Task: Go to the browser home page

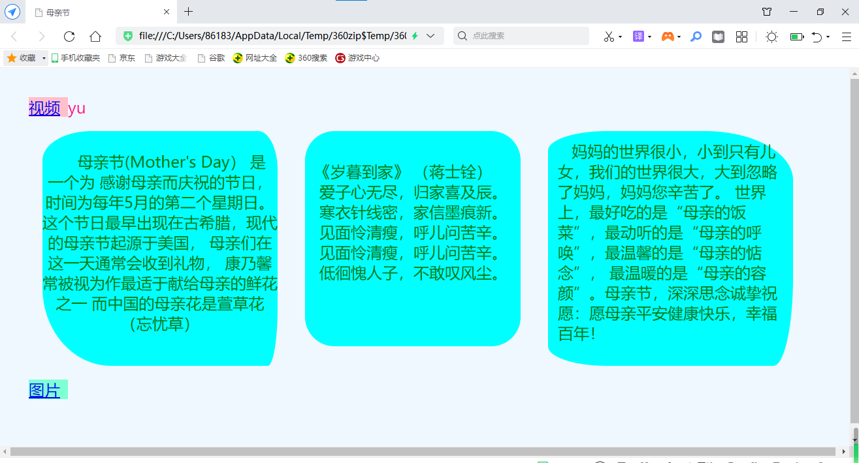Action: pyautogui.click(x=95, y=37)
